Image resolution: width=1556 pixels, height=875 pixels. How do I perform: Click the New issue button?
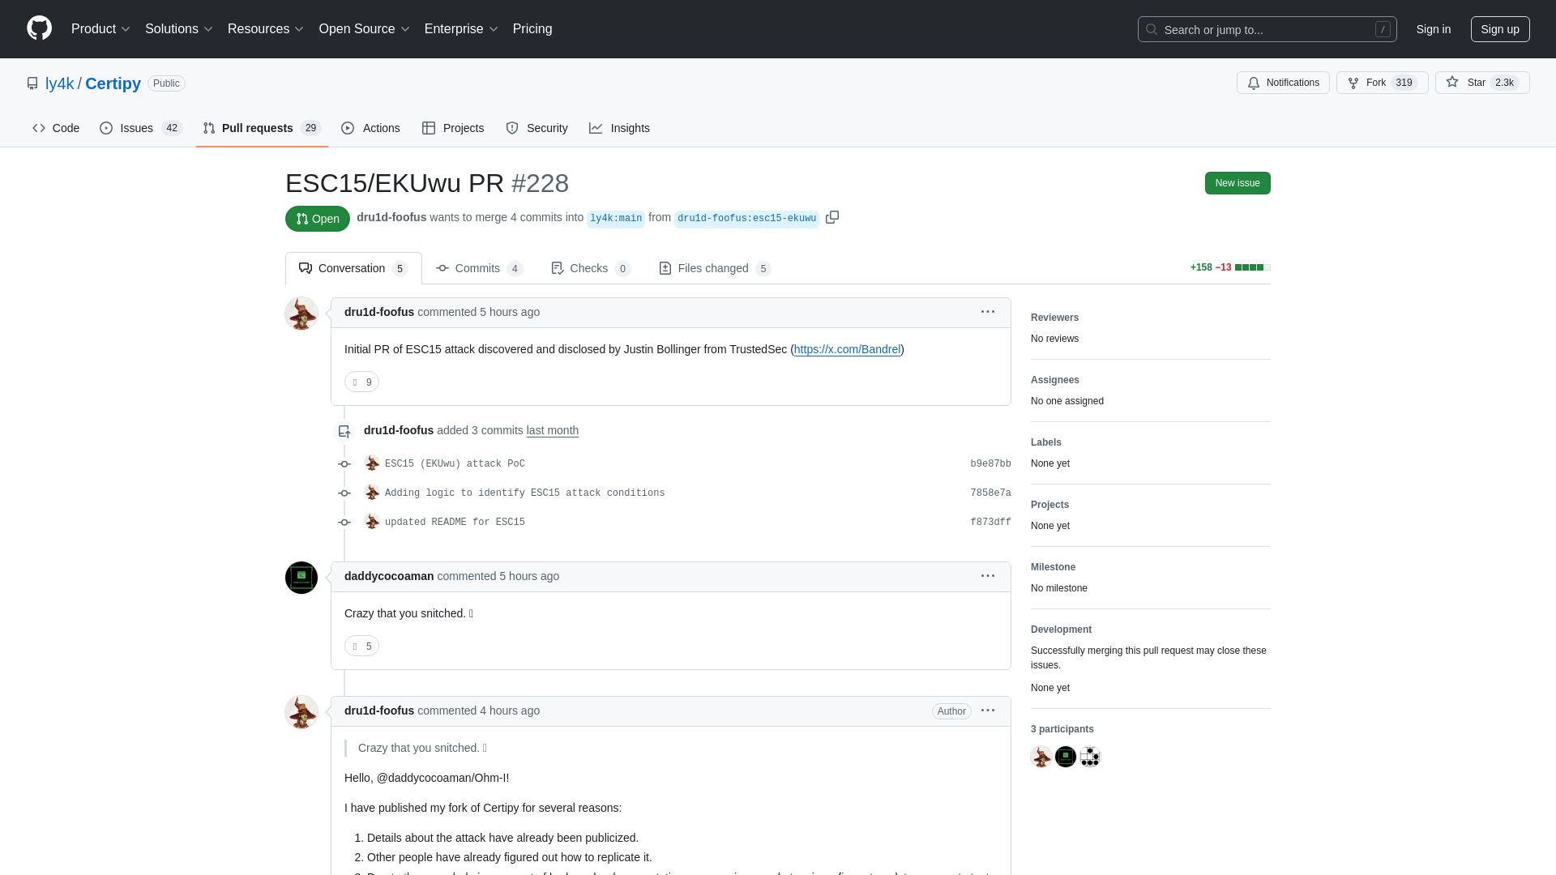tap(1237, 182)
